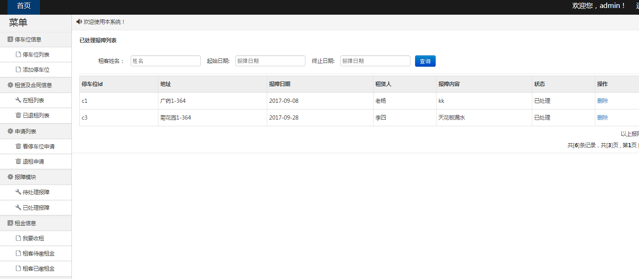
Task: Collapse the 报障模块 section header
Action: coord(36,177)
